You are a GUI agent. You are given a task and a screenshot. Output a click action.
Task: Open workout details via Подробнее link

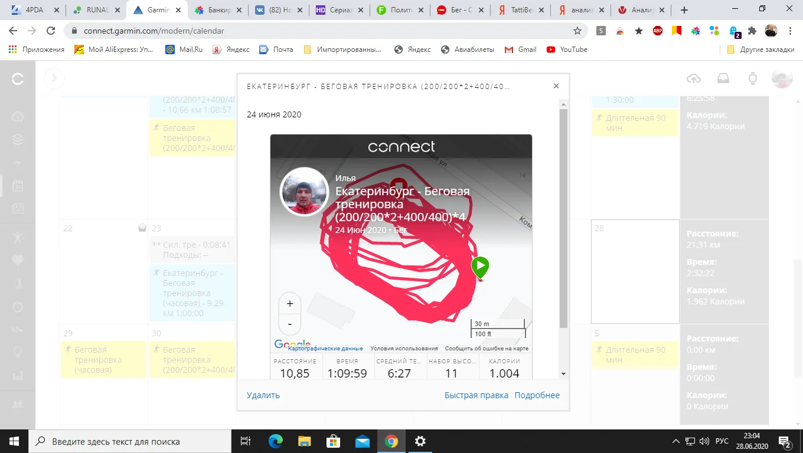537,395
